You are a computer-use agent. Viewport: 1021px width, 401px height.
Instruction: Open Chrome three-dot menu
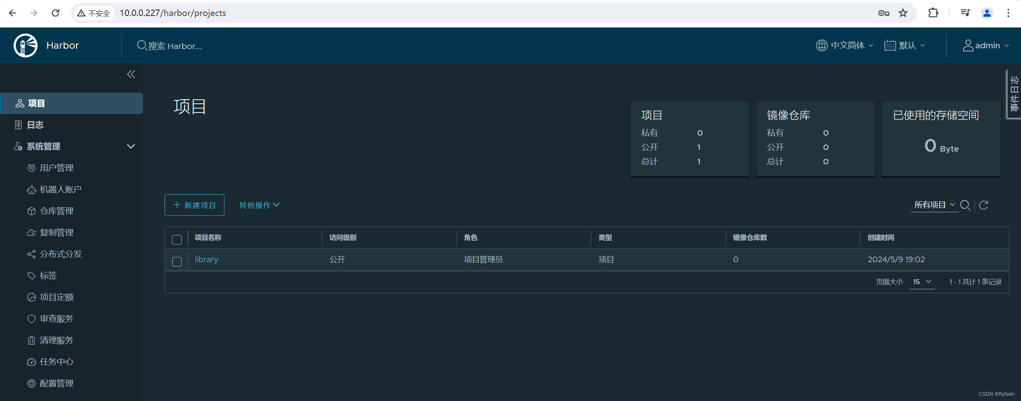(x=1008, y=13)
